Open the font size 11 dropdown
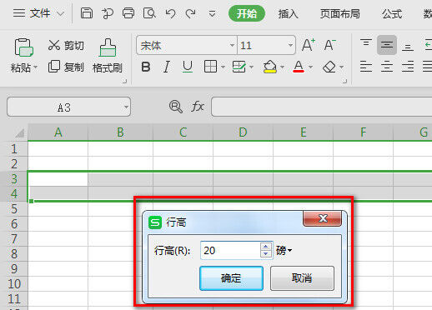The width and height of the screenshot is (432, 310). pyautogui.click(x=290, y=45)
